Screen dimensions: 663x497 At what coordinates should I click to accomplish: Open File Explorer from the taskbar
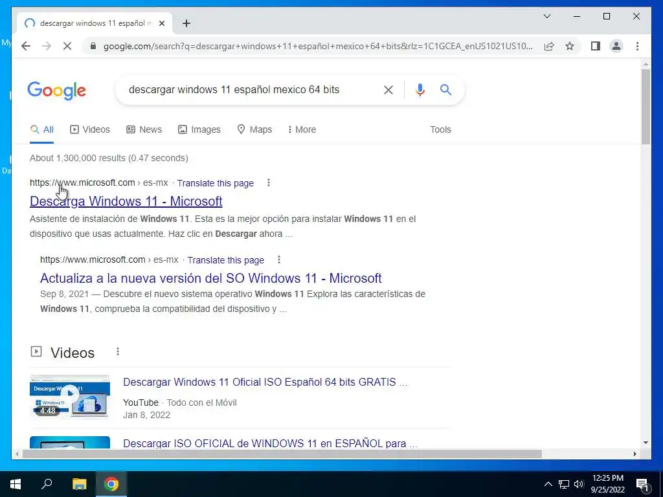pos(79,484)
